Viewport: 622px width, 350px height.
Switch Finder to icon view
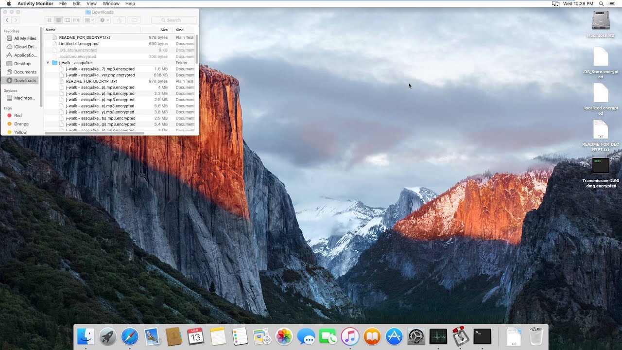tap(50, 20)
